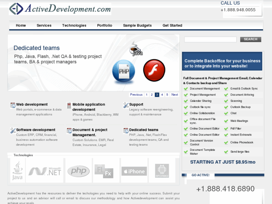Click the Online Collaboration feature text

pyautogui.click(x=202, y=113)
